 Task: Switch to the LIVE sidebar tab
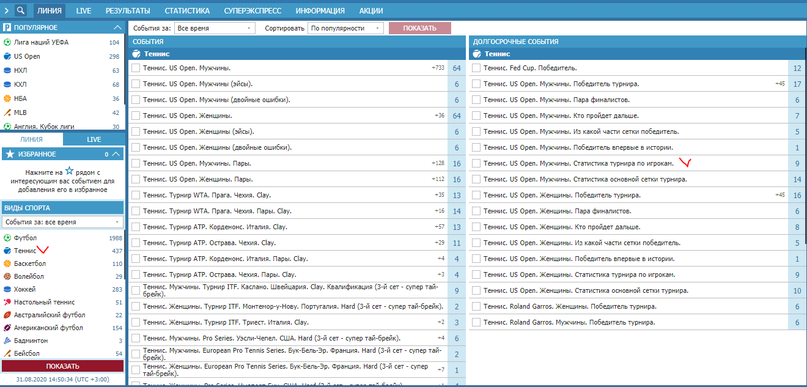[94, 139]
